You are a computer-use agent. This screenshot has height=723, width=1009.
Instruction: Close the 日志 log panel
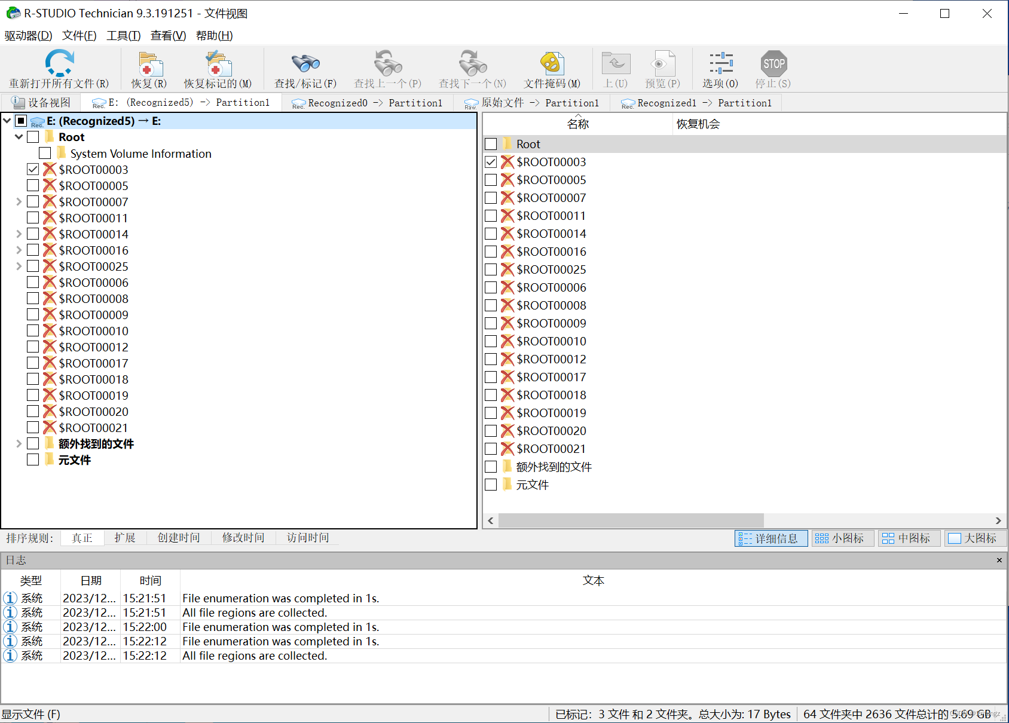[999, 560]
